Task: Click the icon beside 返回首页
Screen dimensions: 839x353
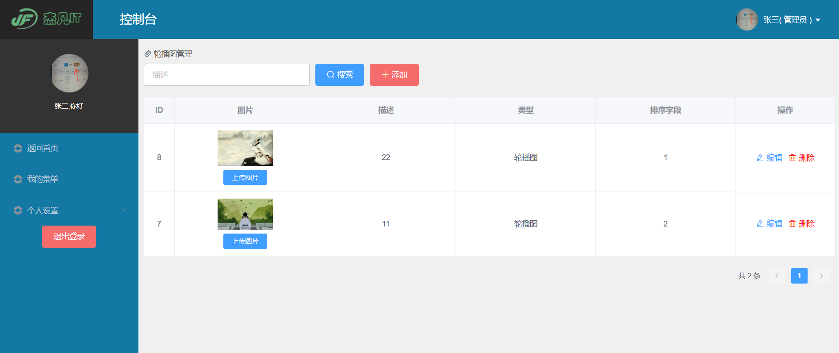Action: pyautogui.click(x=18, y=148)
